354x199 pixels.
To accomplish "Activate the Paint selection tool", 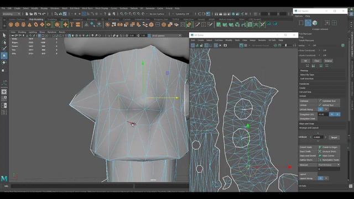I will tap(4, 49).
